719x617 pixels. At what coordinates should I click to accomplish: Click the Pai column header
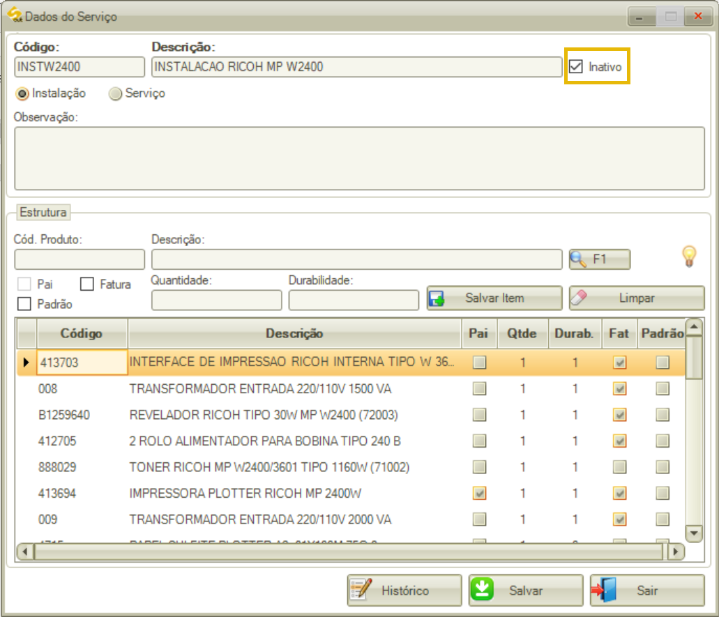478,334
